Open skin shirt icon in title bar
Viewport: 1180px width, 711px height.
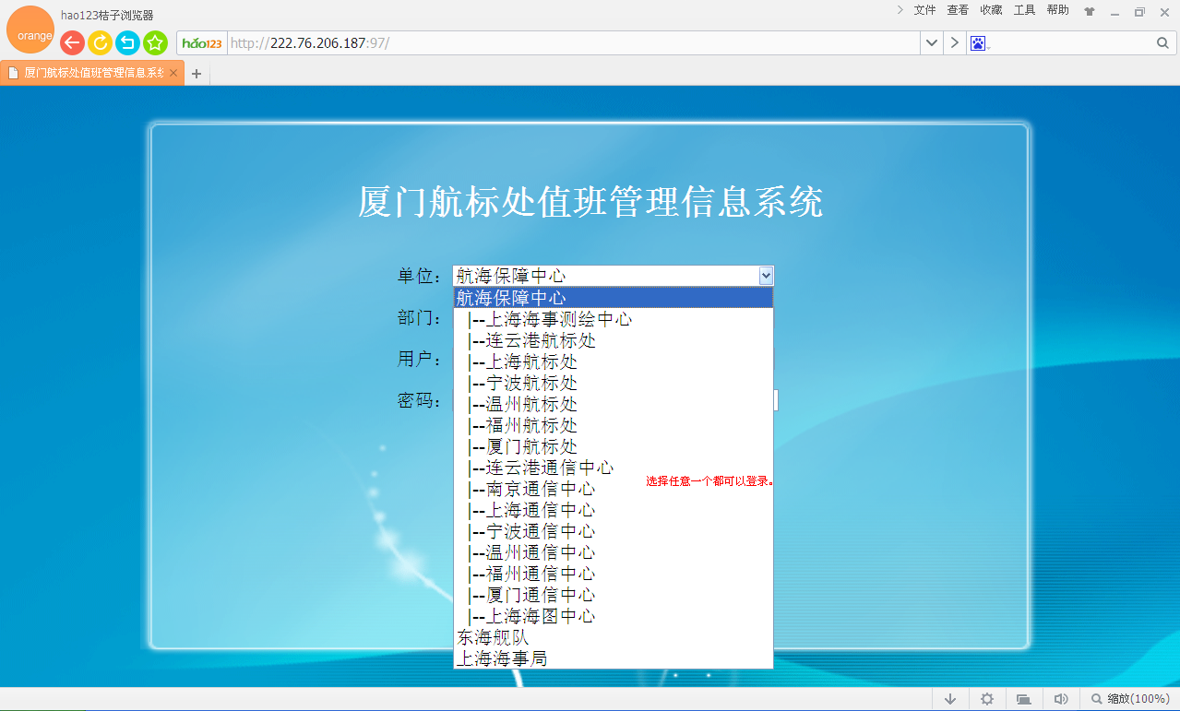(x=1090, y=12)
